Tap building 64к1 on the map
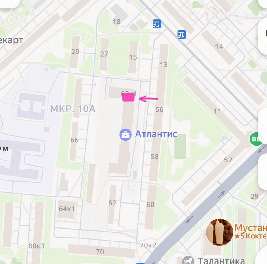267x264 pixels. pos(67,209)
